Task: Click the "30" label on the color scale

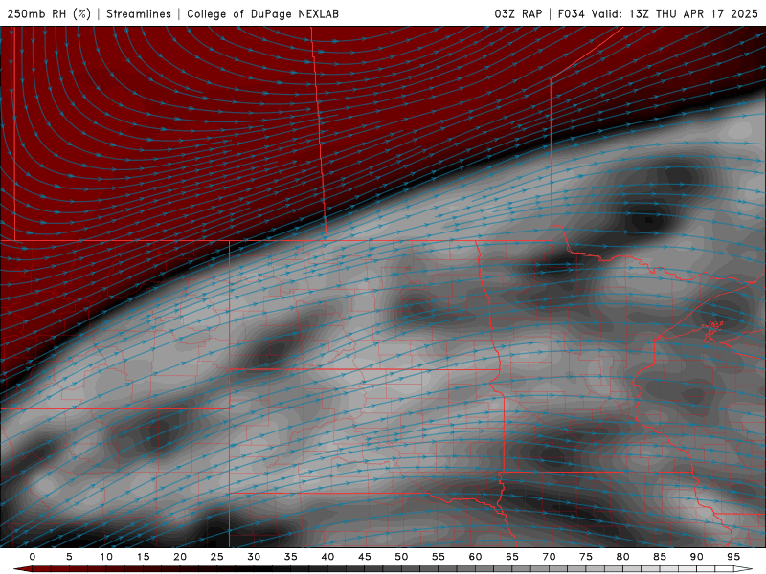Action: [x=254, y=557]
